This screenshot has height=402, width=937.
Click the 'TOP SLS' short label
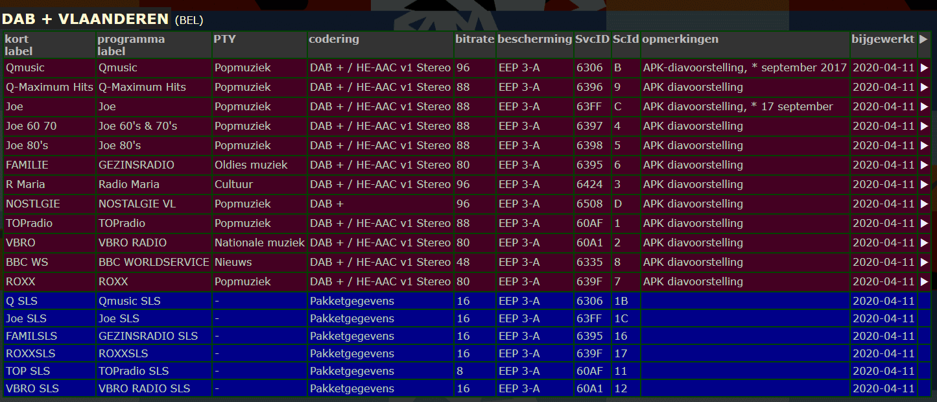tap(28, 371)
